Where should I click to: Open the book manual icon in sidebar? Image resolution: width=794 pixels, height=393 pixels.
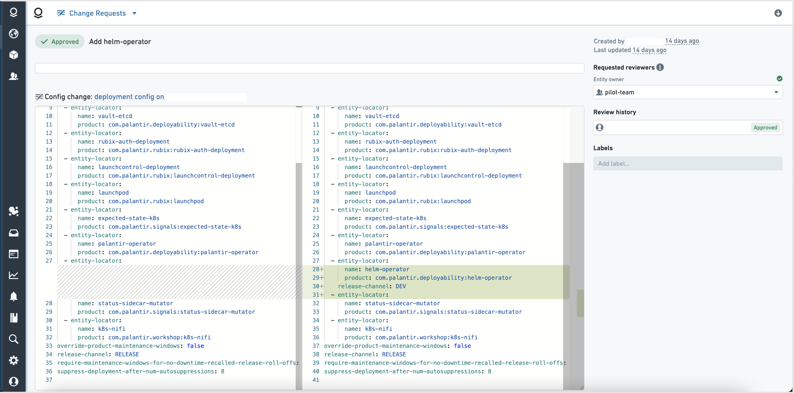[x=13, y=318]
